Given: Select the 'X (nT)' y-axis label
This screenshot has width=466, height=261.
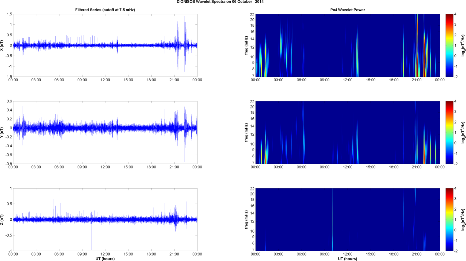Looking at the screenshot, I should (x=2, y=45).
